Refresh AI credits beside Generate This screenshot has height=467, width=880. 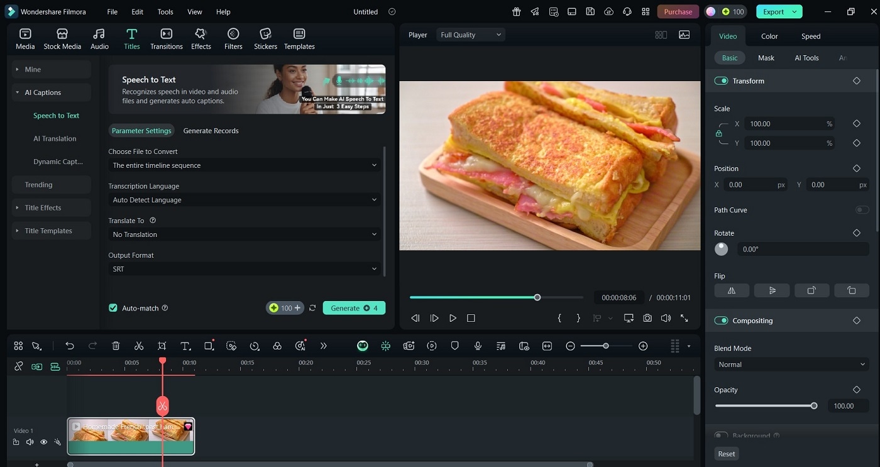point(312,308)
